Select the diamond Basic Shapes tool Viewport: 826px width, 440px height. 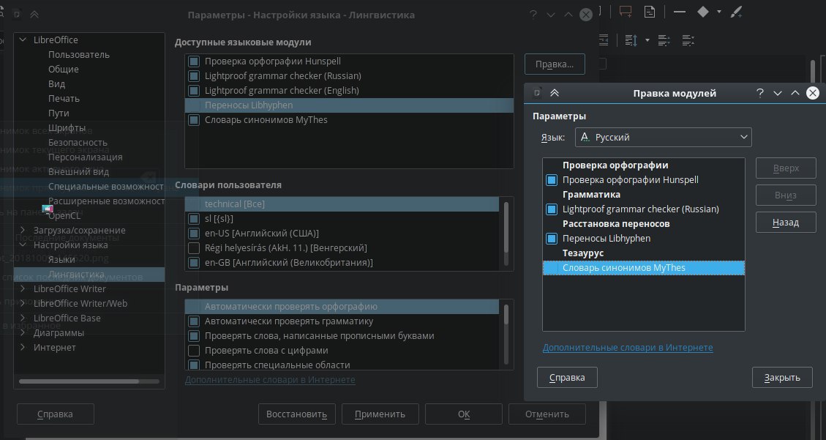click(x=703, y=12)
